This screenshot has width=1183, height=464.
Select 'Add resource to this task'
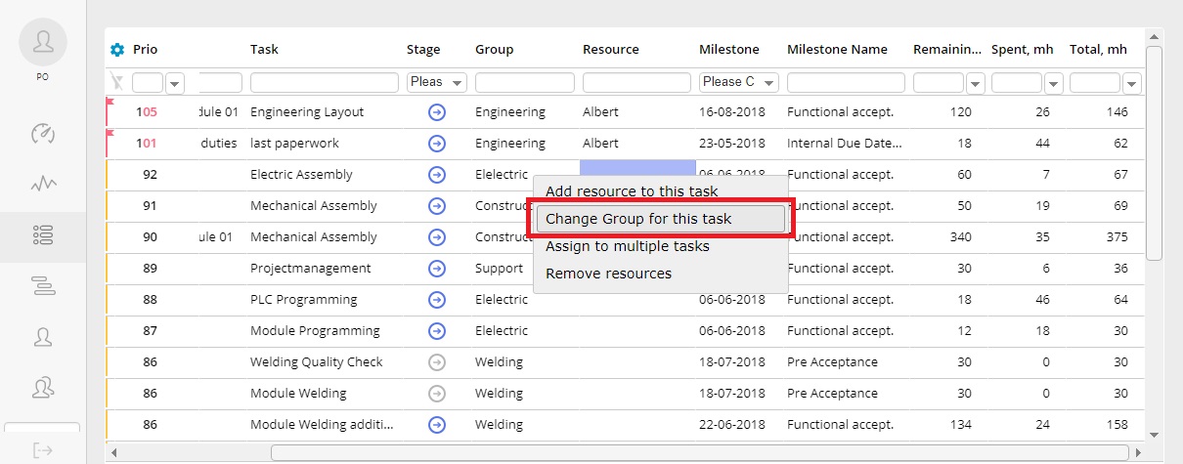pos(632,191)
